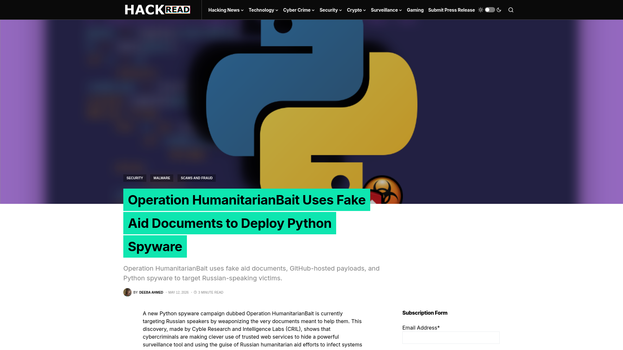The height and width of the screenshot is (350, 623).
Task: Expand the Hacking News menu
Action: (226, 10)
